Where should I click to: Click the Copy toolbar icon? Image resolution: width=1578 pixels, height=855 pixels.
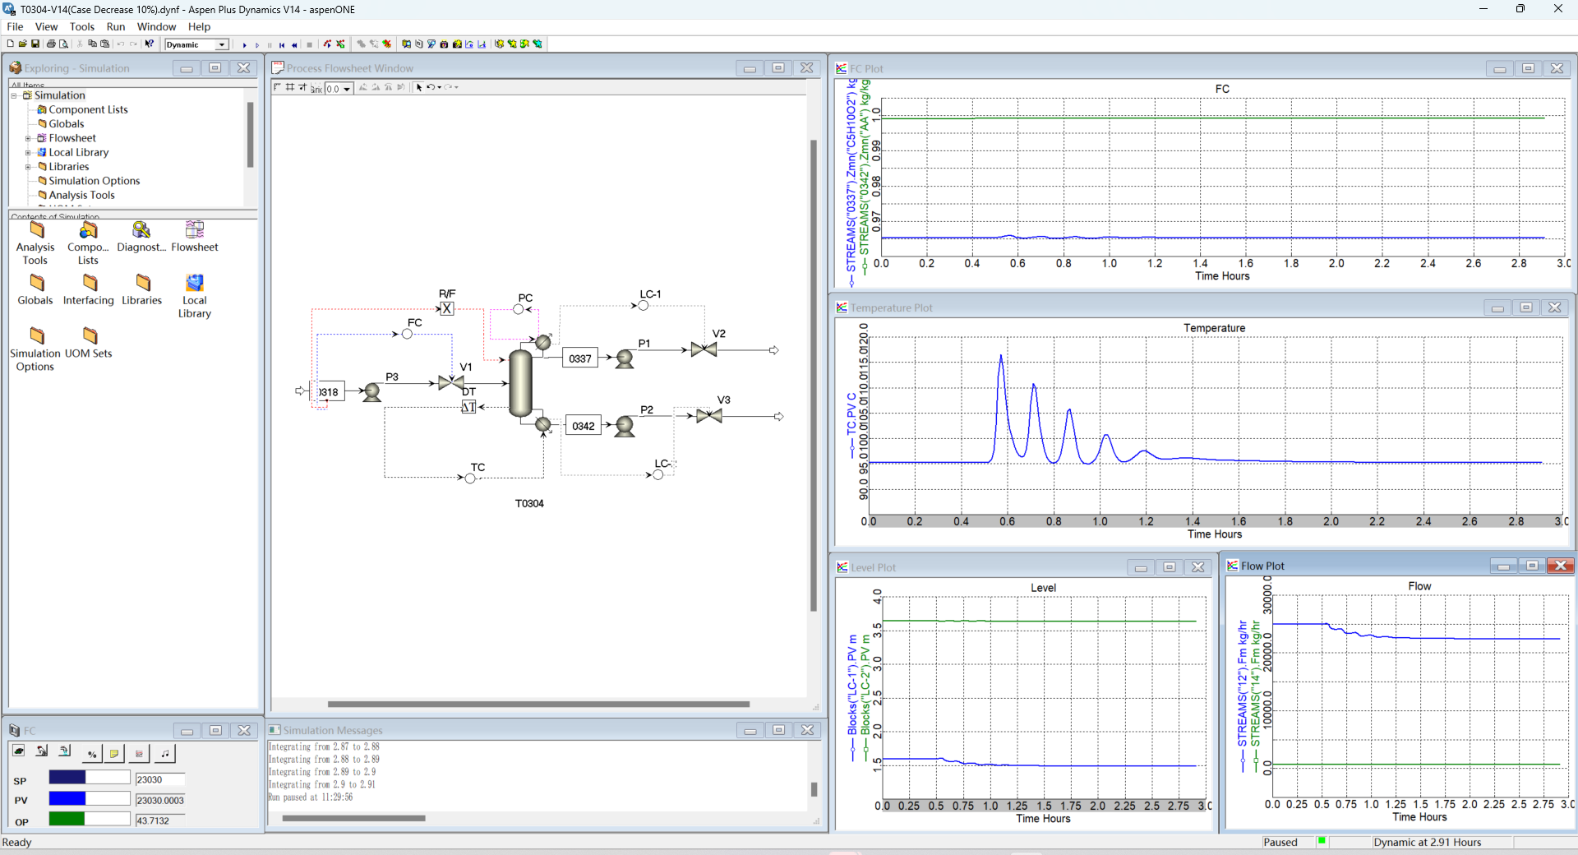(92, 44)
